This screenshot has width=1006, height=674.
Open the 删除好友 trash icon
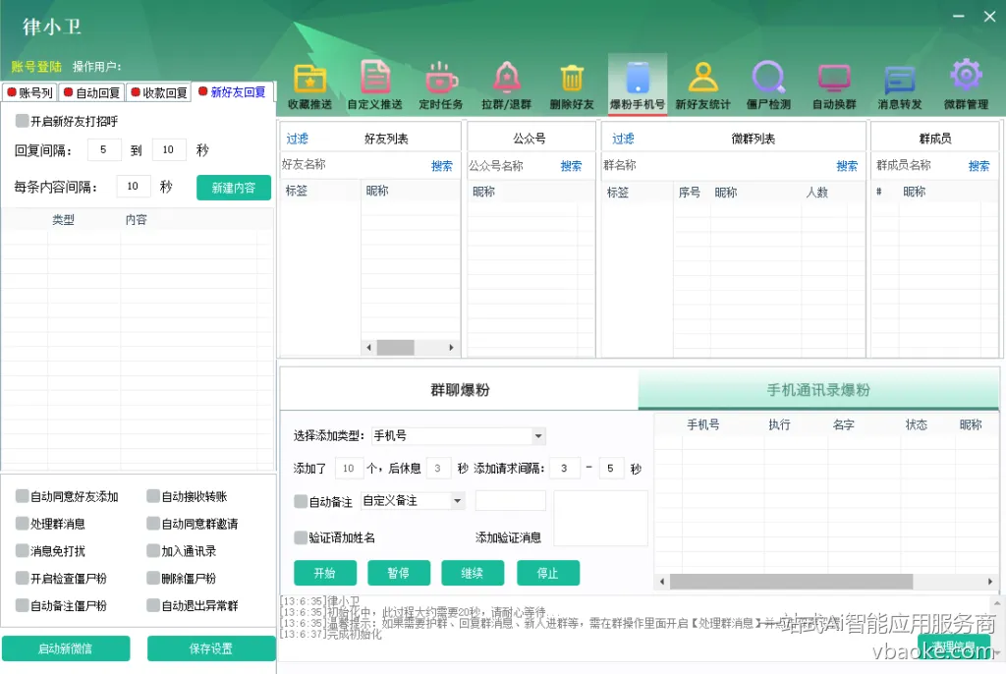[572, 79]
